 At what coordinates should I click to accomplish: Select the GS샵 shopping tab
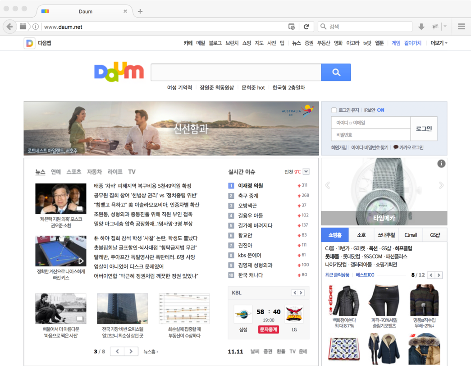tap(434, 235)
